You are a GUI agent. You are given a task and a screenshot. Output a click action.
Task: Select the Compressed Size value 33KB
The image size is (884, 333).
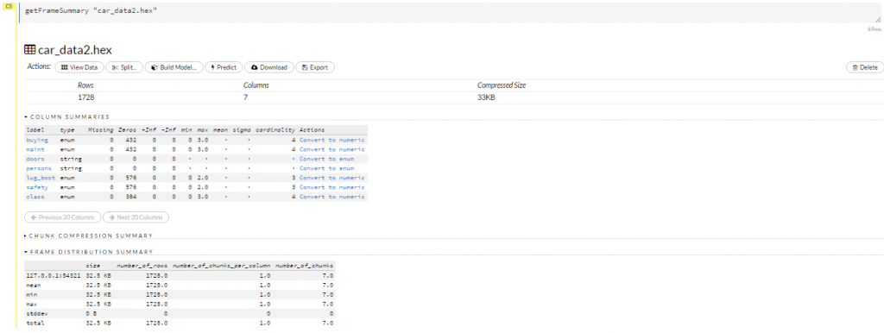(487, 97)
